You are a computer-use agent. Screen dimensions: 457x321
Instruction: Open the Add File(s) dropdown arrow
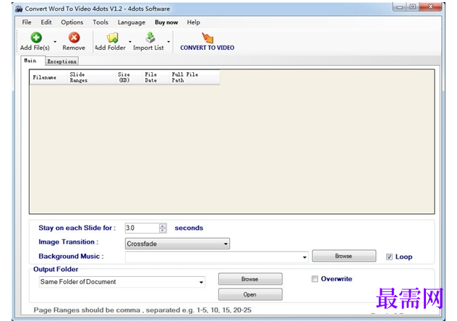pos(55,42)
